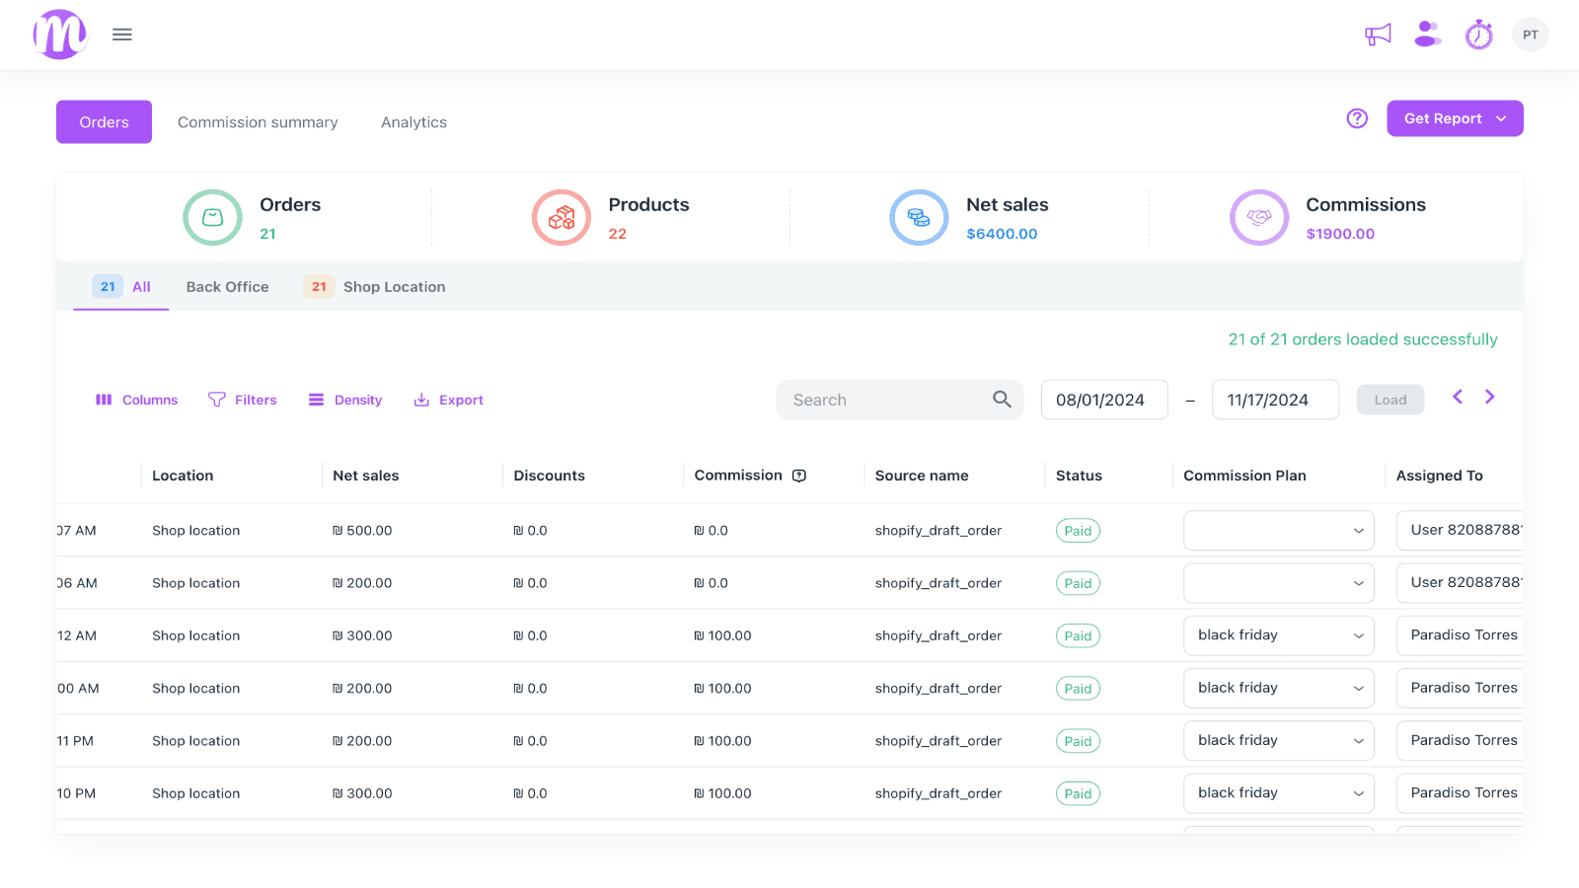The width and height of the screenshot is (1579, 888).
Task: Click the Export button
Action: click(x=448, y=400)
